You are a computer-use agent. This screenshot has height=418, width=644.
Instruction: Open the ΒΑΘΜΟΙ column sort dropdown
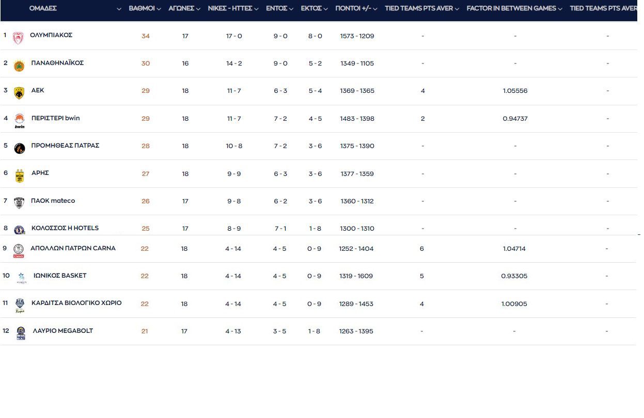click(x=159, y=9)
